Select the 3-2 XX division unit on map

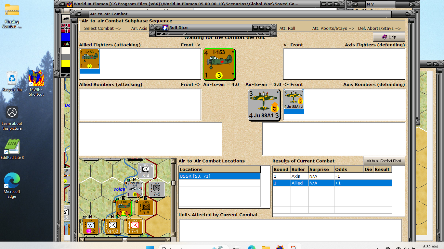coord(90,226)
